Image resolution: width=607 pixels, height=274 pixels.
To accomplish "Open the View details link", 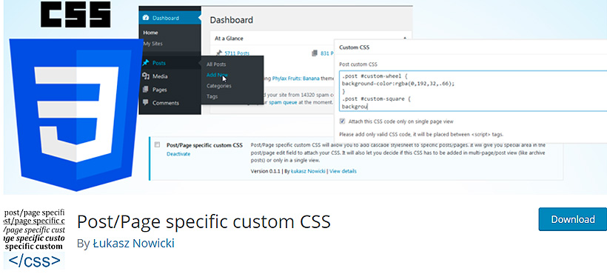I will click(343, 170).
